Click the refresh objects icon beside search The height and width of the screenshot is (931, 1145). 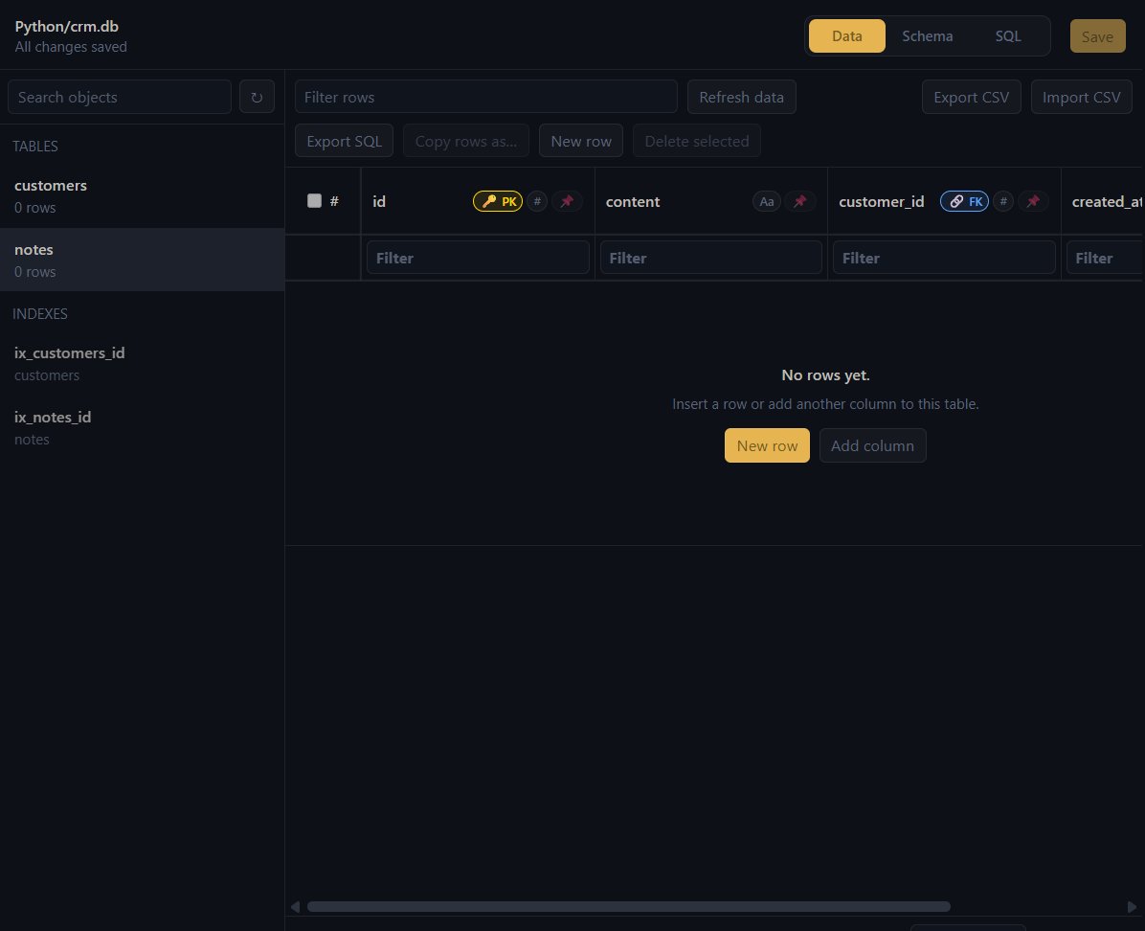coord(257,97)
